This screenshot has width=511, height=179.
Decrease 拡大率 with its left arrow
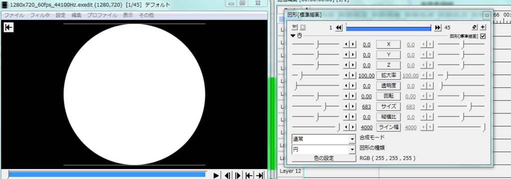346,76
